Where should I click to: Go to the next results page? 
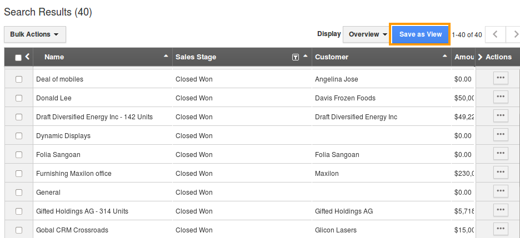[x=514, y=34]
